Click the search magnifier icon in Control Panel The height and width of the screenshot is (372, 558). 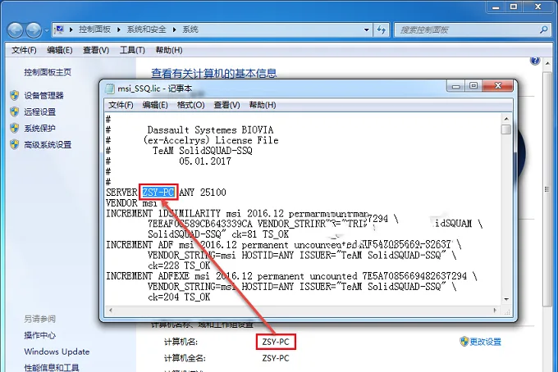tap(543, 29)
